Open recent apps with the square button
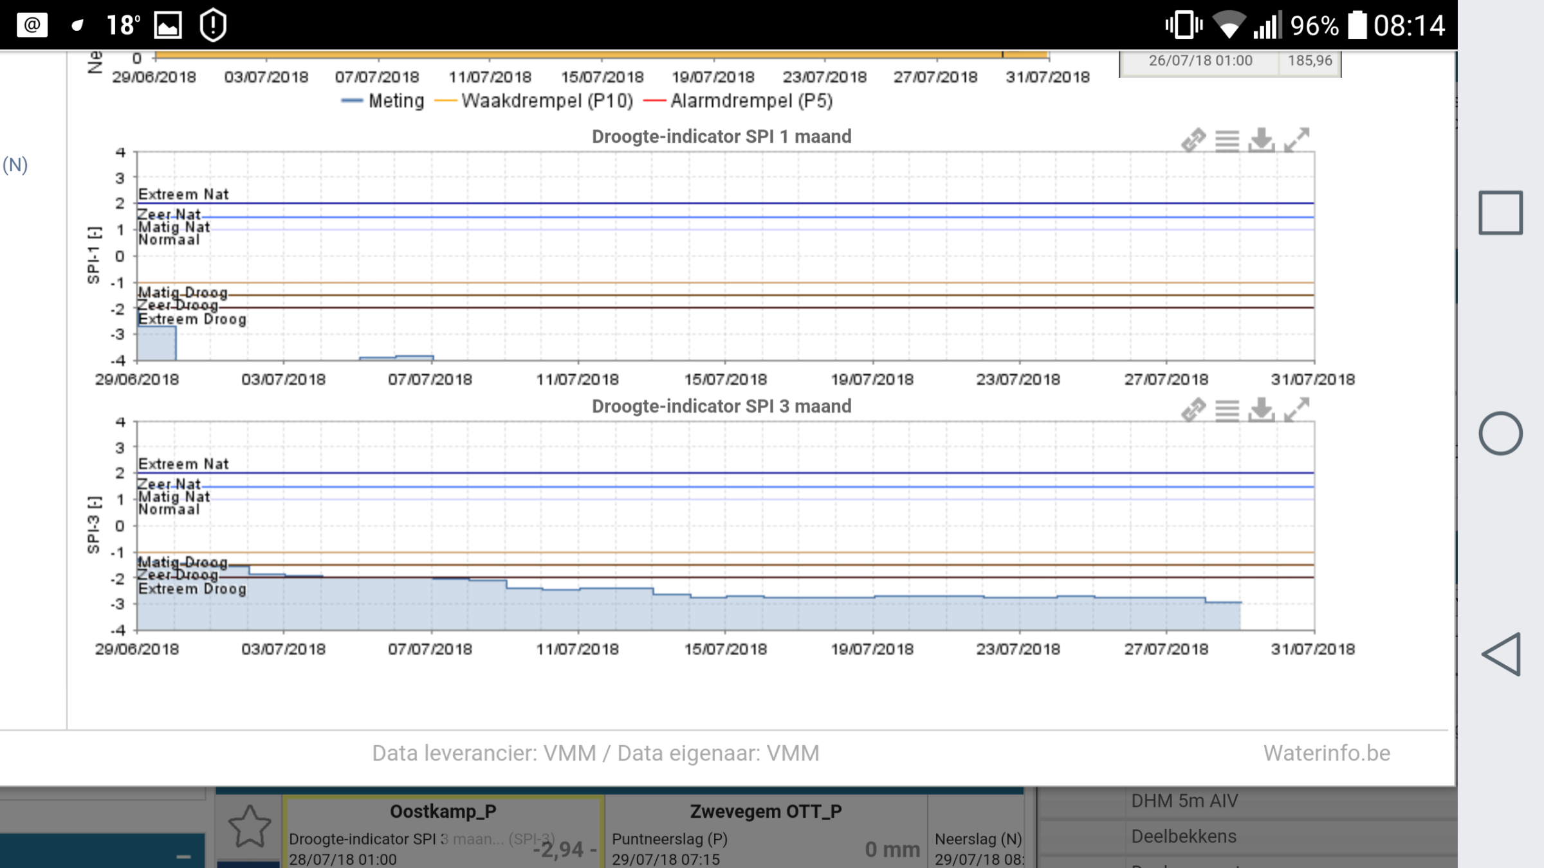Image resolution: width=1544 pixels, height=868 pixels. [x=1500, y=213]
